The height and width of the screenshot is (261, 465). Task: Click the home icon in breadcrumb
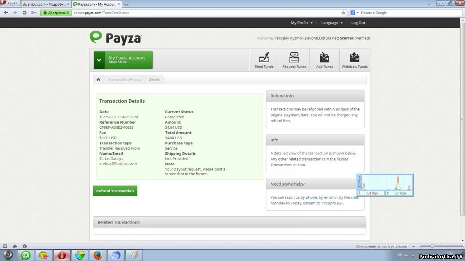[98, 80]
